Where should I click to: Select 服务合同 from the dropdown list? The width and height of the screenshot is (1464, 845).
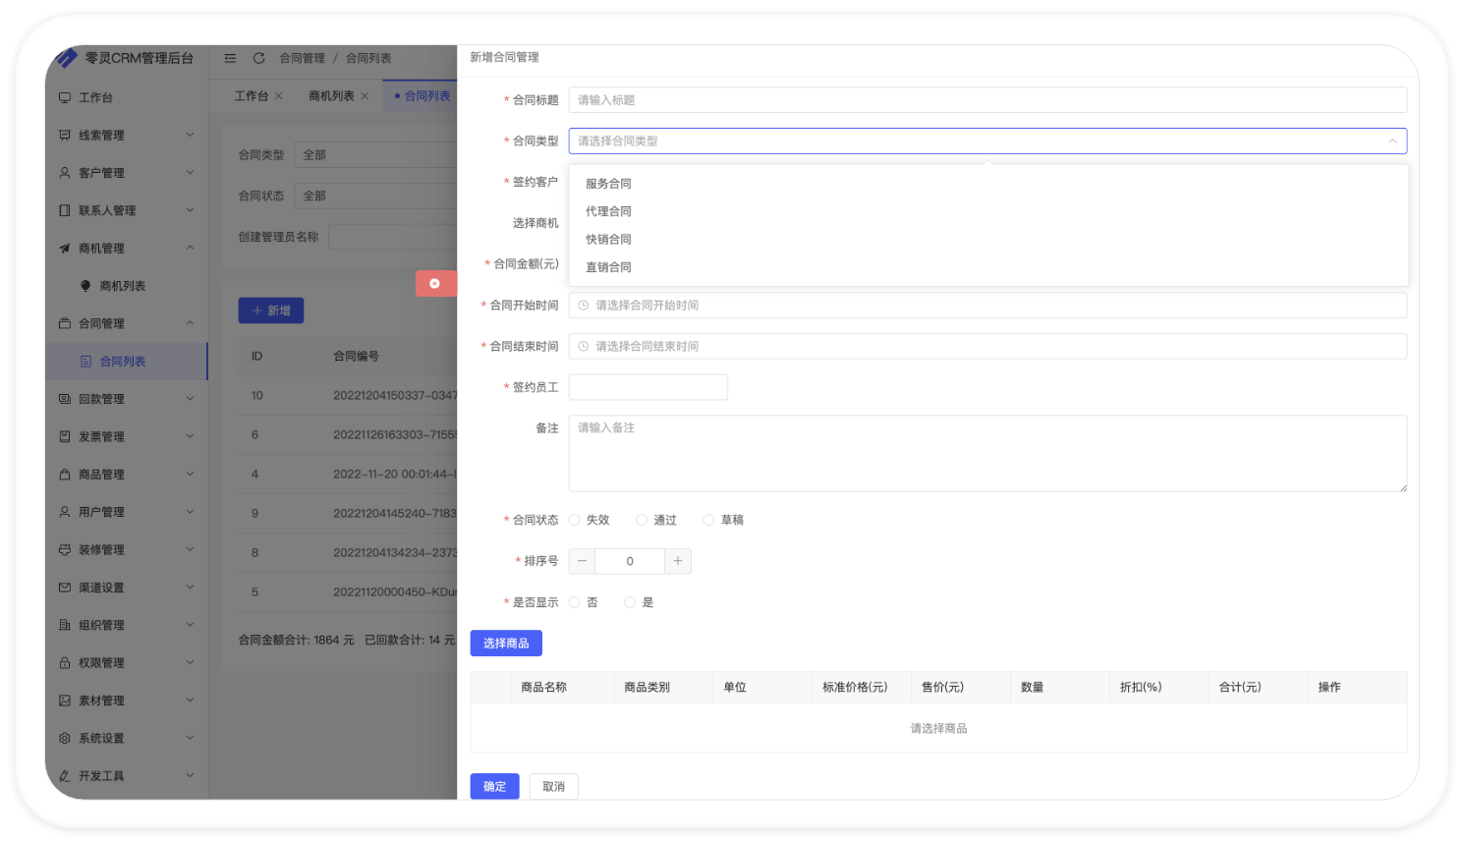(988, 184)
